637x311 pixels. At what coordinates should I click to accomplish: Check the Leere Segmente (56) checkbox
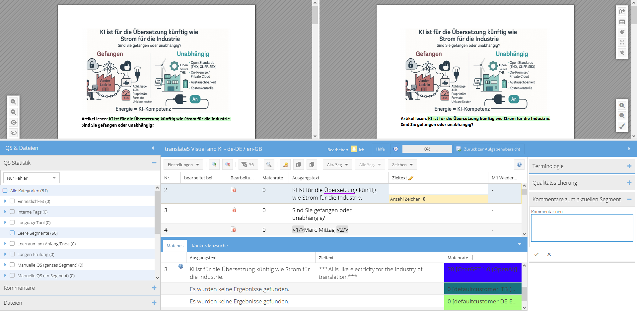[x=12, y=233]
